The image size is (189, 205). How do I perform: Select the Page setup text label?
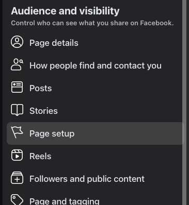[x=52, y=133]
